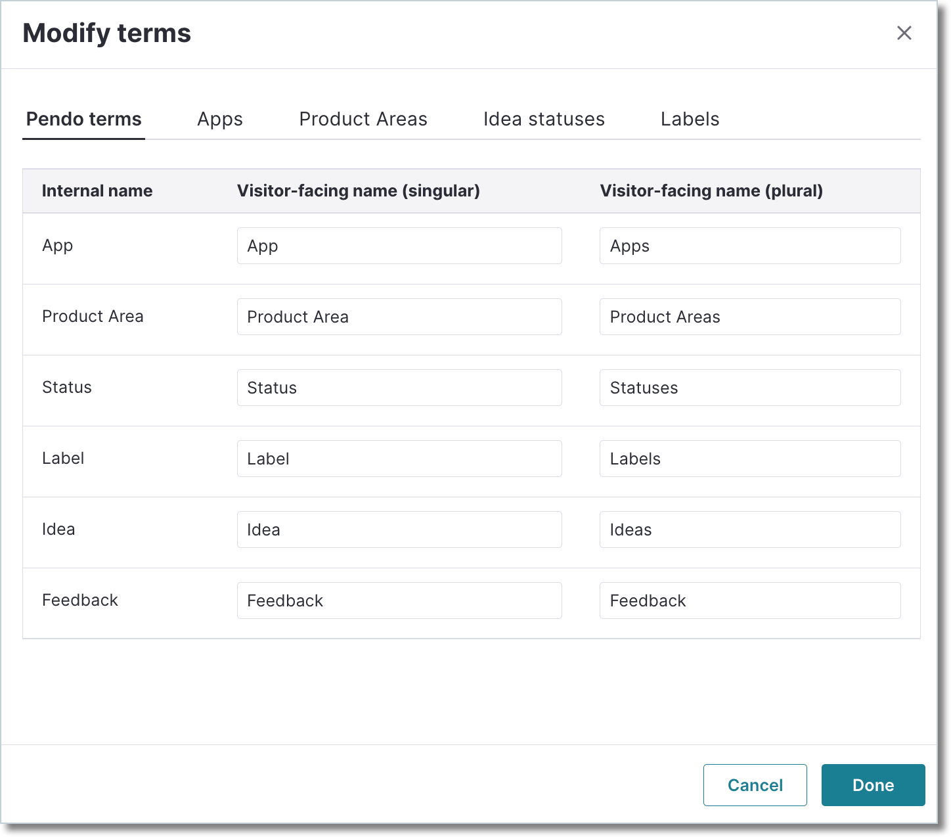This screenshot has width=951, height=837.
Task: Click the Visitor-facing name (singular) column header
Action: coord(359,191)
